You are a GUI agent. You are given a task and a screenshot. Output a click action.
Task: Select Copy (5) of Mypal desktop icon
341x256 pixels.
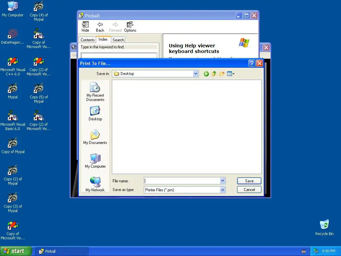[x=39, y=93]
